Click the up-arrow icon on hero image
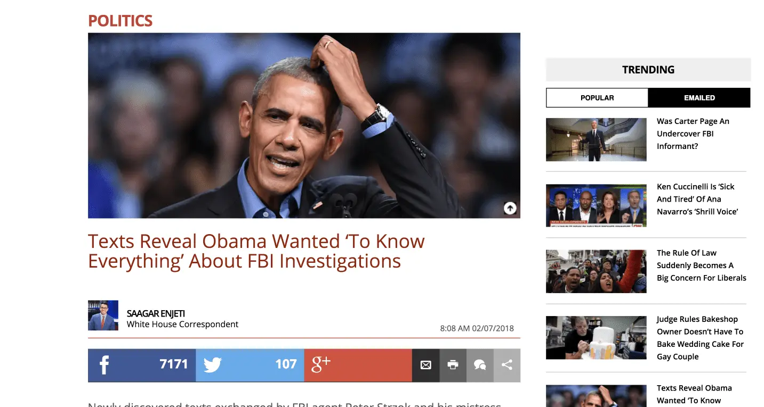This screenshot has width=764, height=407. point(510,208)
